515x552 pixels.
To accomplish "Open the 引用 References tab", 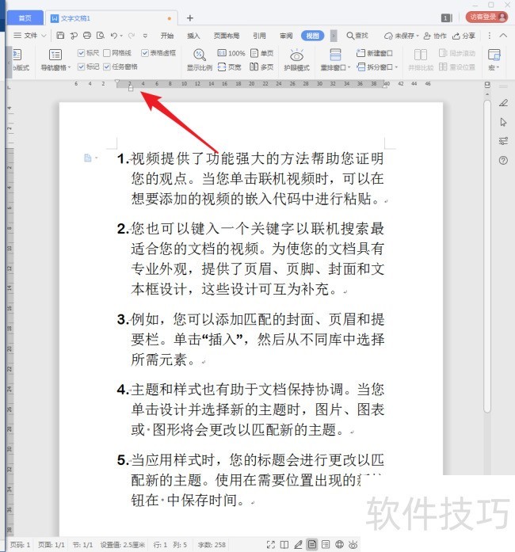I will click(259, 36).
